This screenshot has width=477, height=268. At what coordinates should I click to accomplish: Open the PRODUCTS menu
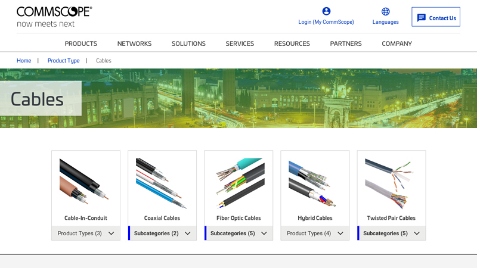(x=81, y=43)
